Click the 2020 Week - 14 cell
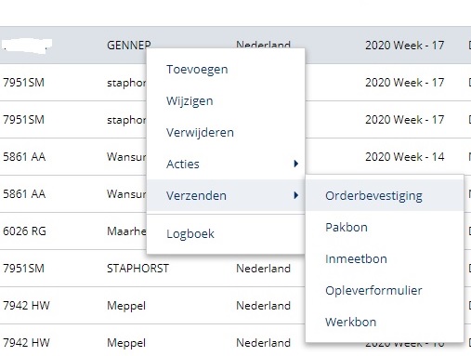 404,157
